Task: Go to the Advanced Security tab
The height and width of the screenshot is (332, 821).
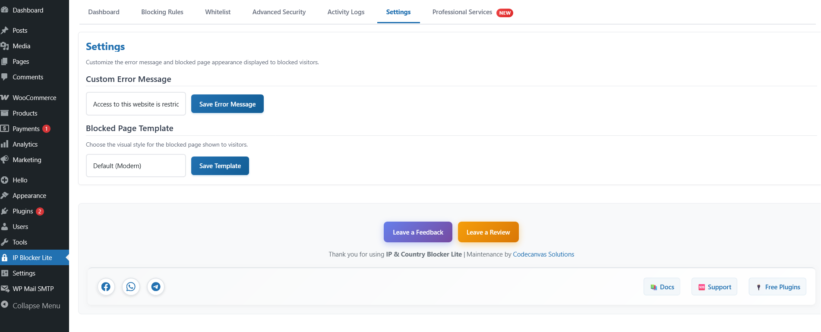Action: pos(279,12)
